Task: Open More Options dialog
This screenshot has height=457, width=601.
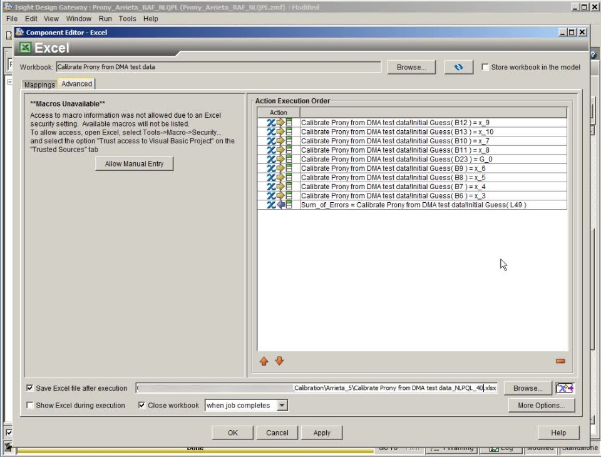Action: (x=541, y=405)
